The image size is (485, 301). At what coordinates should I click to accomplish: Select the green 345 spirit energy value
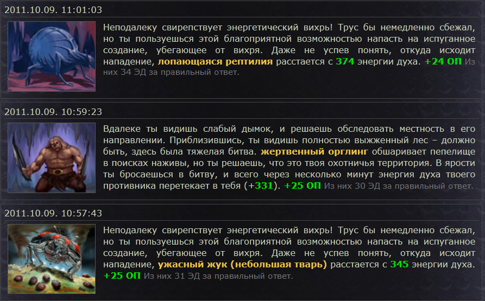click(399, 265)
